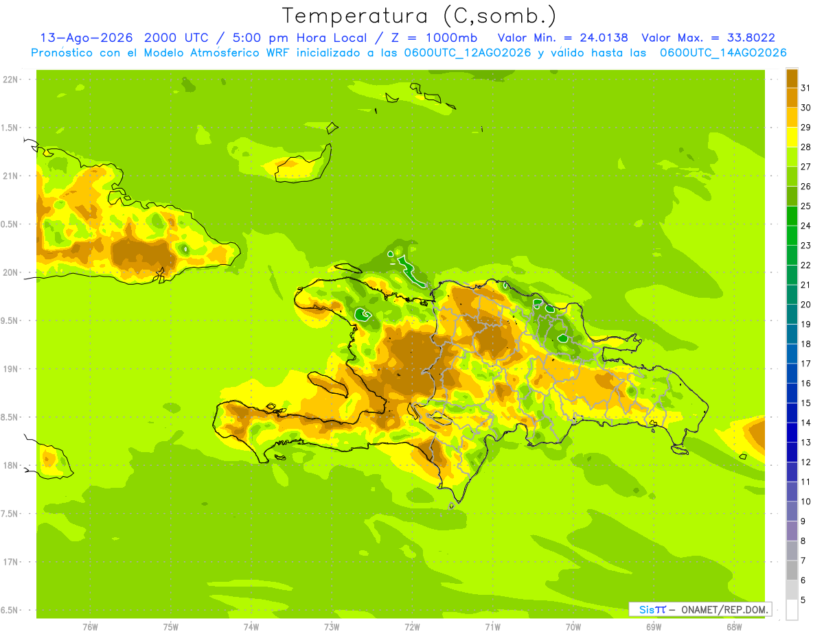Viewport: 824px width, 636px height.
Task: Click the legend scale value '25'
Action: point(806,206)
